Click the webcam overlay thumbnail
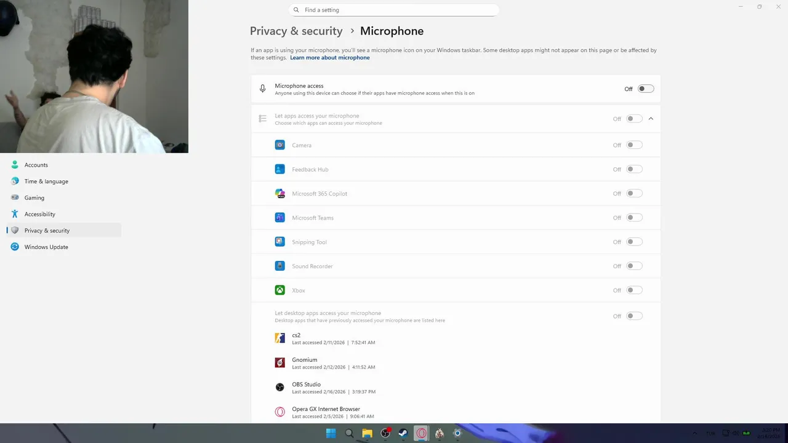The image size is (788, 443). pyautogui.click(x=94, y=76)
